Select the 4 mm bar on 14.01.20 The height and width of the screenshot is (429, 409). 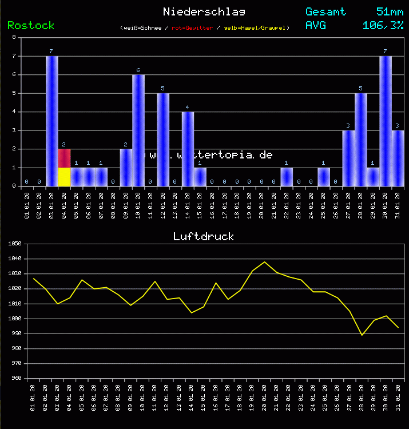click(x=188, y=149)
